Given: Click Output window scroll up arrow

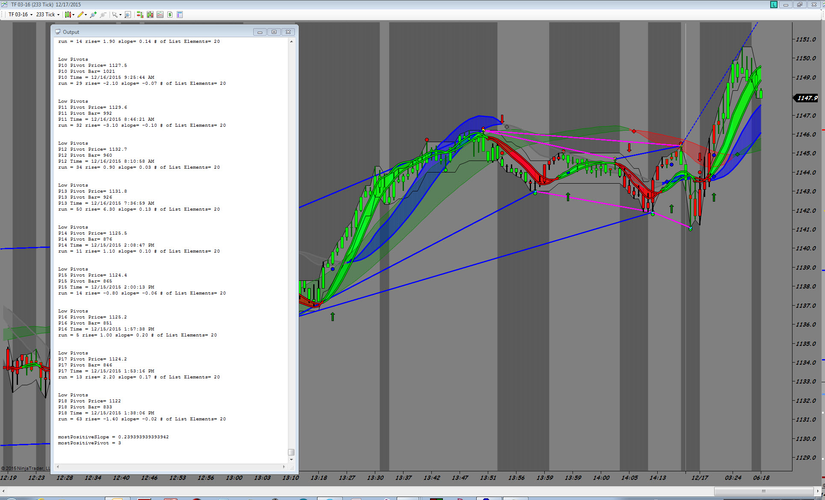Looking at the screenshot, I should 291,42.
